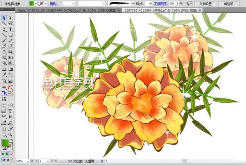This screenshot has height=165, width=246.
Task: Close the Nipic_1018410 document tab
Action: [x=119, y=10]
